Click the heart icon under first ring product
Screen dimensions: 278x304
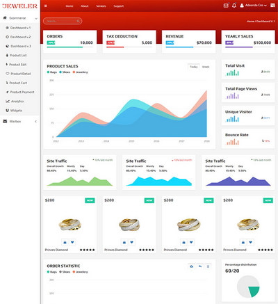(72, 242)
